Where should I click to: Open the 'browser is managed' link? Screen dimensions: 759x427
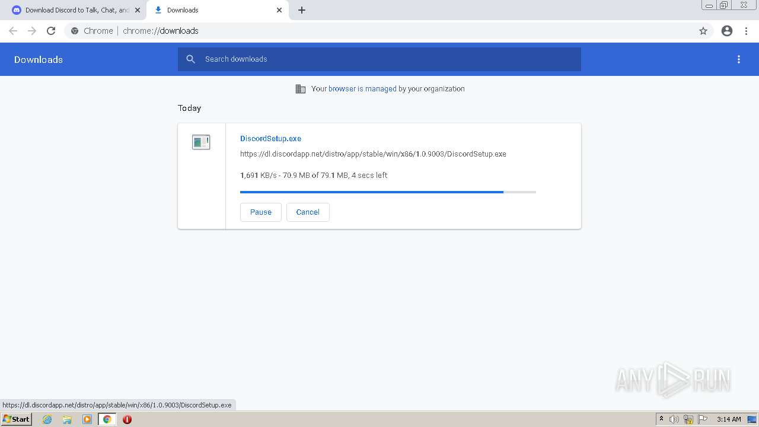(x=362, y=89)
